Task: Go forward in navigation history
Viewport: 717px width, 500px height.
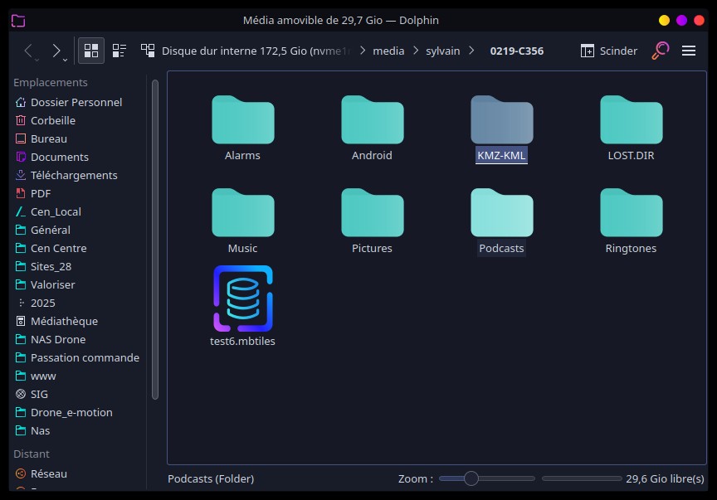Action: pos(57,51)
